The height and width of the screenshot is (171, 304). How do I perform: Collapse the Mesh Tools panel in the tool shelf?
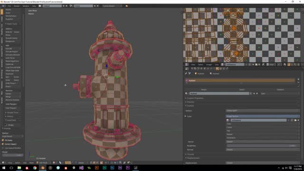click(x=11, y=24)
